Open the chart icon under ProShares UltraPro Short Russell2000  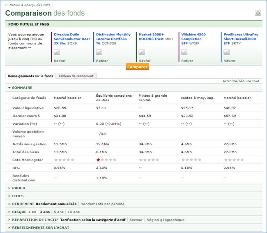(x=227, y=52)
